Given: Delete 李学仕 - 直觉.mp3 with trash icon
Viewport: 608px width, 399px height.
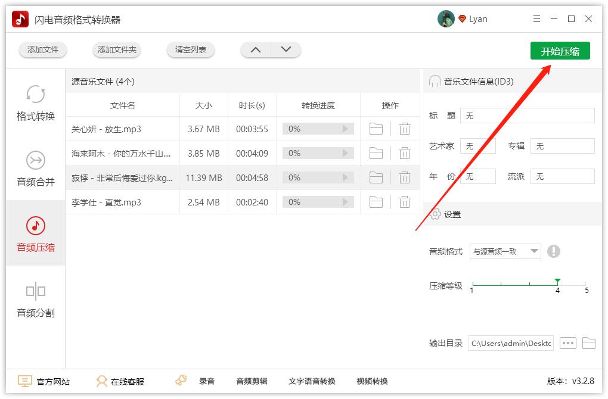Looking at the screenshot, I should [404, 202].
